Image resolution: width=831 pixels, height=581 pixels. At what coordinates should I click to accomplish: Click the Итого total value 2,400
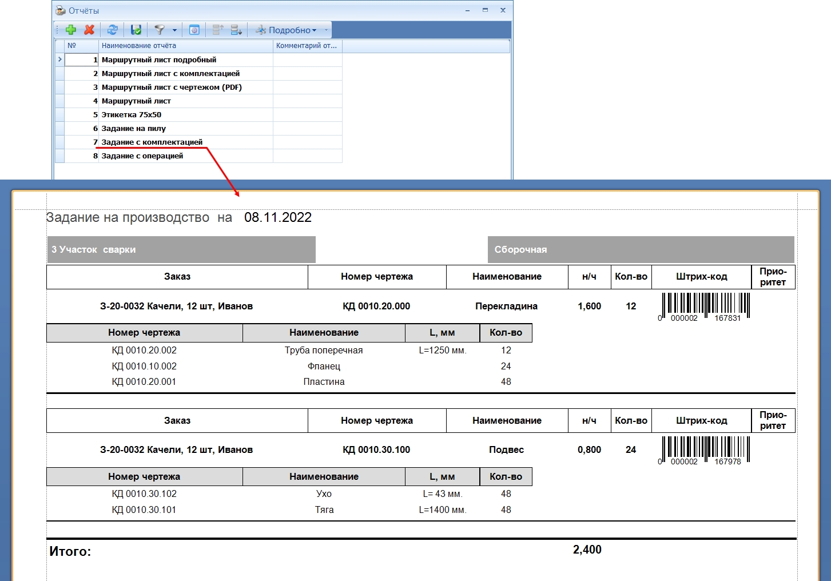pos(587,550)
